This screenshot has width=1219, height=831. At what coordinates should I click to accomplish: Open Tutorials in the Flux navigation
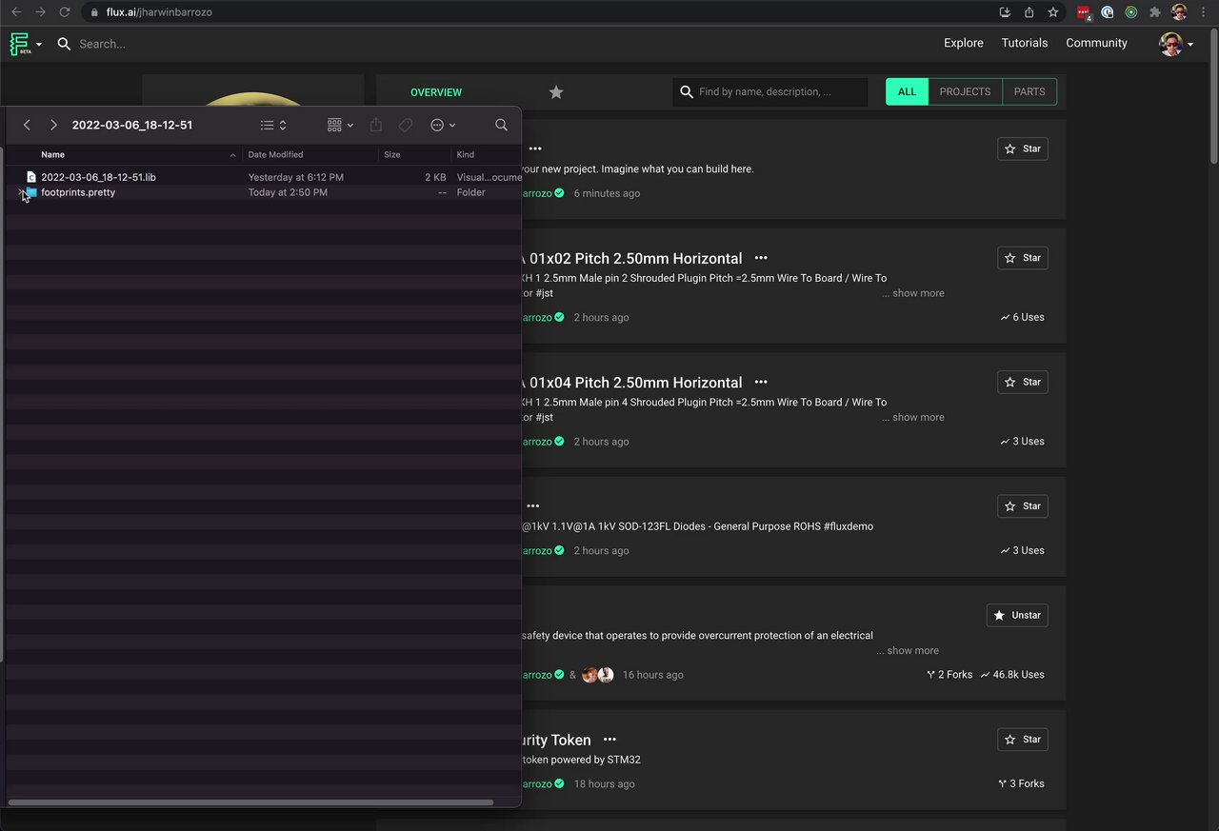pos(1025,43)
